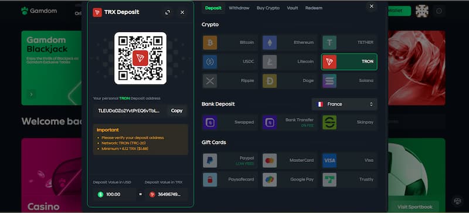The height and width of the screenshot is (213, 469).
Task: Close the wallet dialog
Action: [372, 6]
